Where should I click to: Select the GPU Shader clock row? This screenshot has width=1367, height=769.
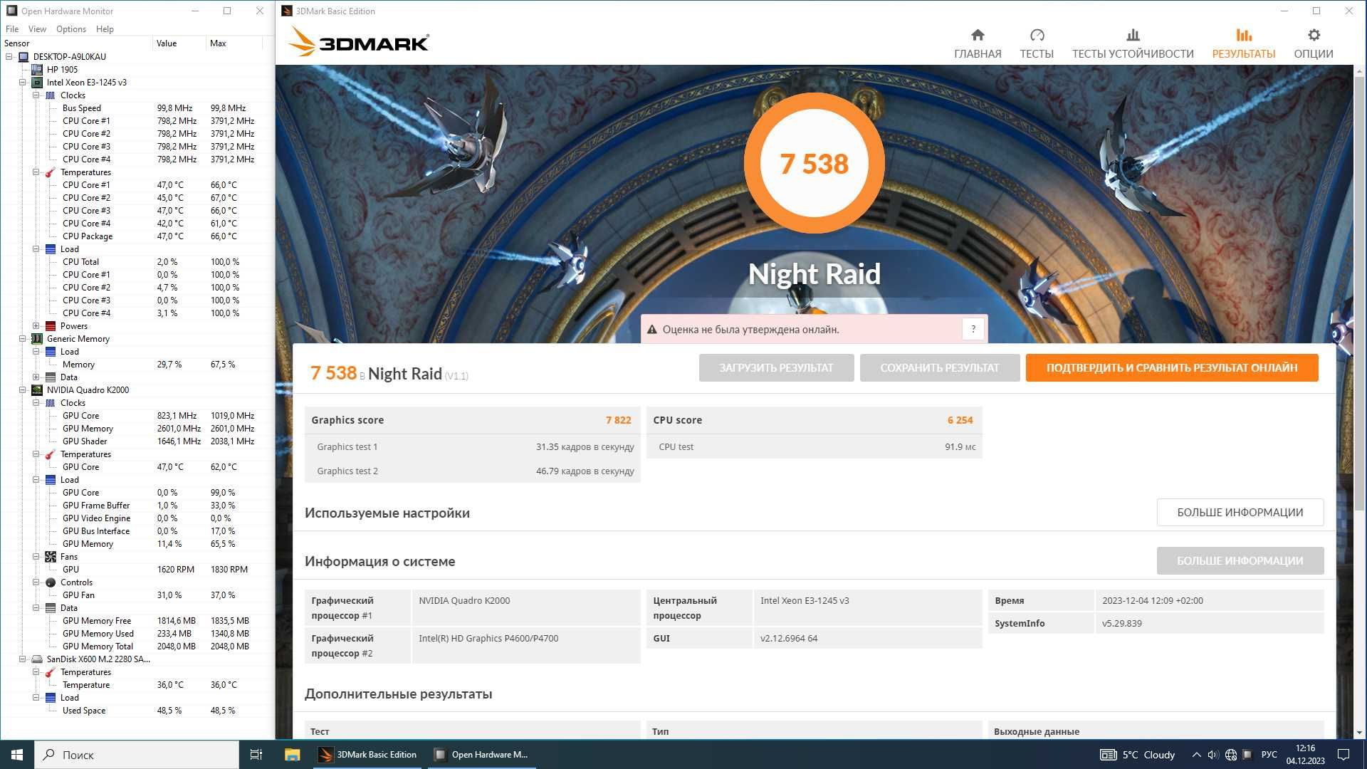coord(137,441)
